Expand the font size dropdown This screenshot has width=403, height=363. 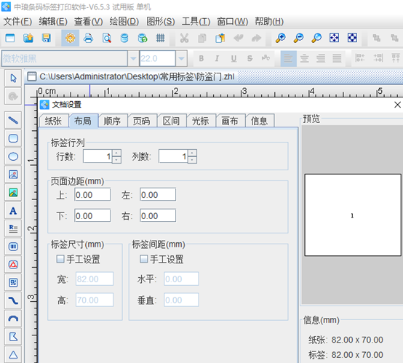click(181, 58)
